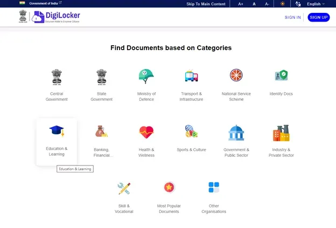
Task: Open the Ministry of Defence helmet icon
Action: click(146, 75)
